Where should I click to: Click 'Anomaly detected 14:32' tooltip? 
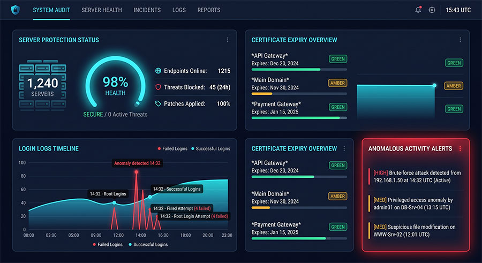(x=138, y=163)
